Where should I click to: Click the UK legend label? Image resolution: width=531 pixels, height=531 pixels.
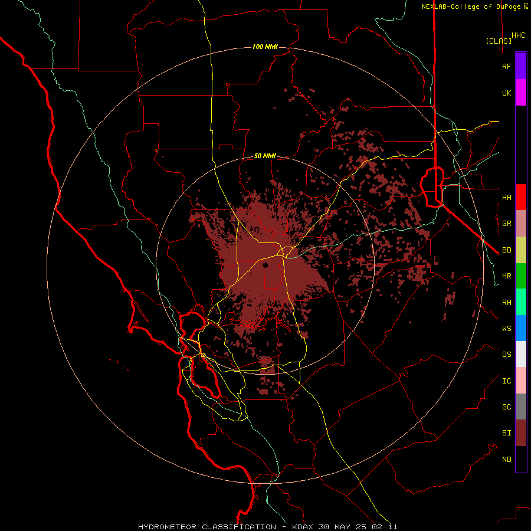point(506,93)
